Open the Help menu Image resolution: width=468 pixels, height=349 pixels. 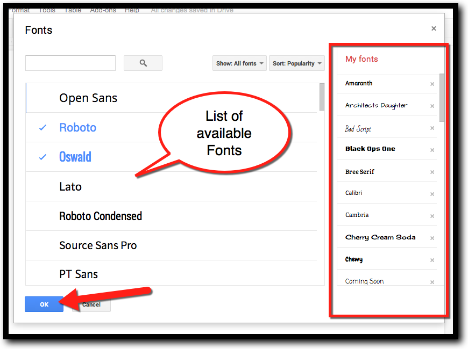(132, 10)
